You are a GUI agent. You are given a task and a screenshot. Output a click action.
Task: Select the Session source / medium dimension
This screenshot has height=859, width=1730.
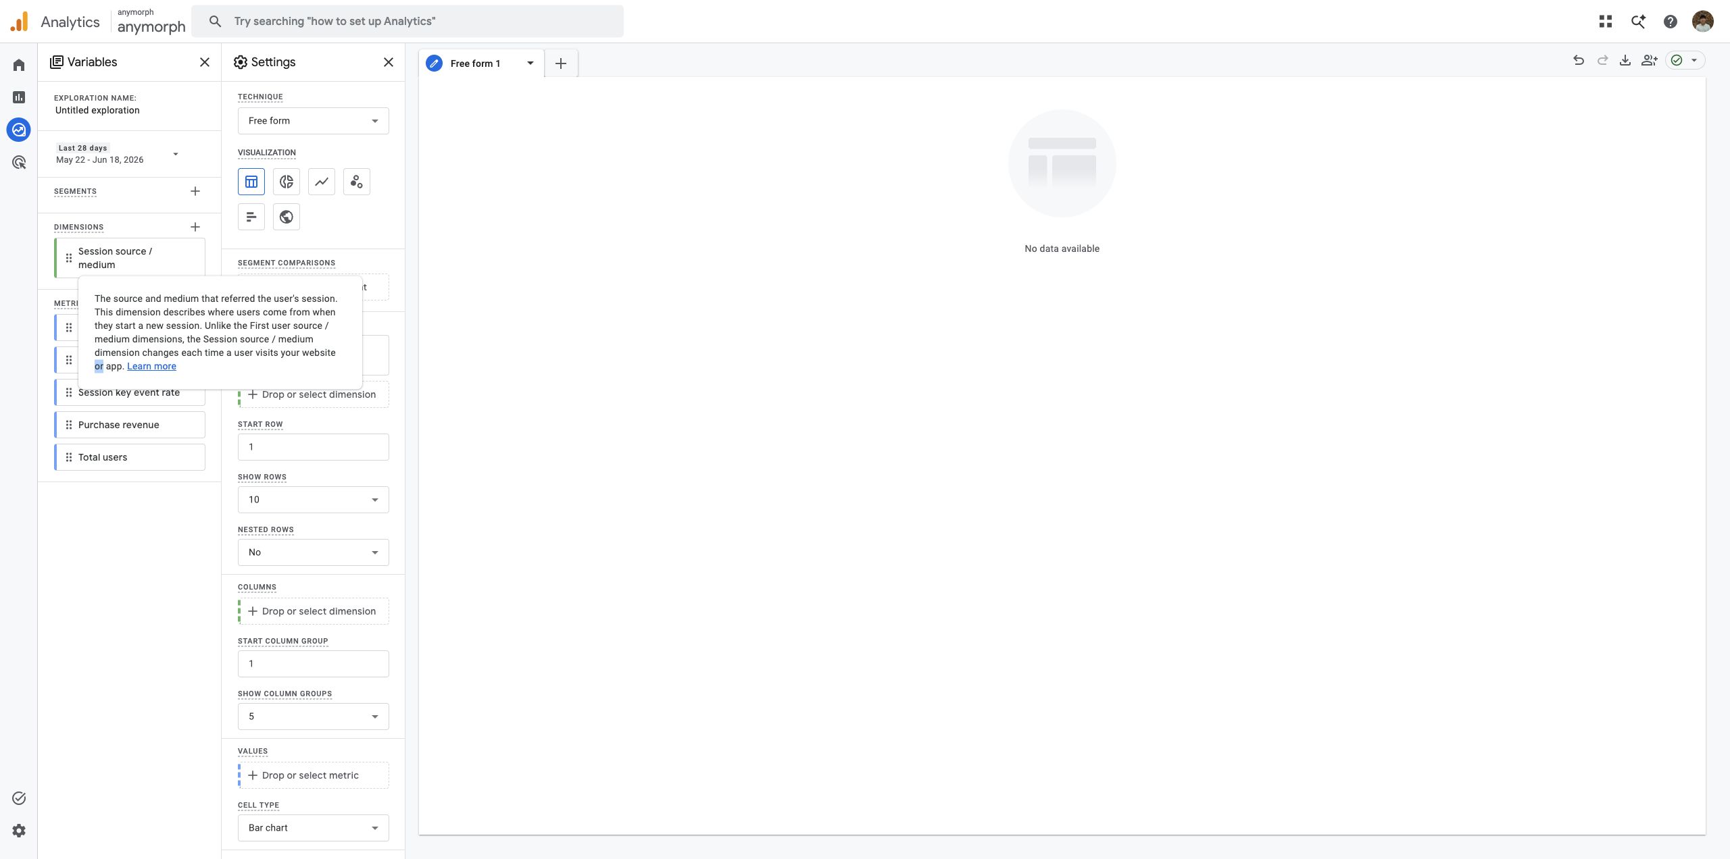(x=130, y=257)
